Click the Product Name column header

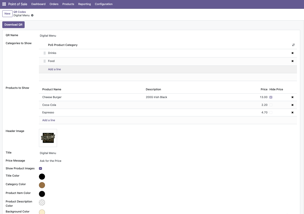click(x=52, y=89)
